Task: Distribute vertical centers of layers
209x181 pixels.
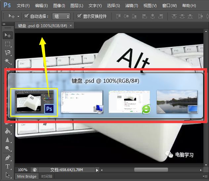Action: click(182, 16)
